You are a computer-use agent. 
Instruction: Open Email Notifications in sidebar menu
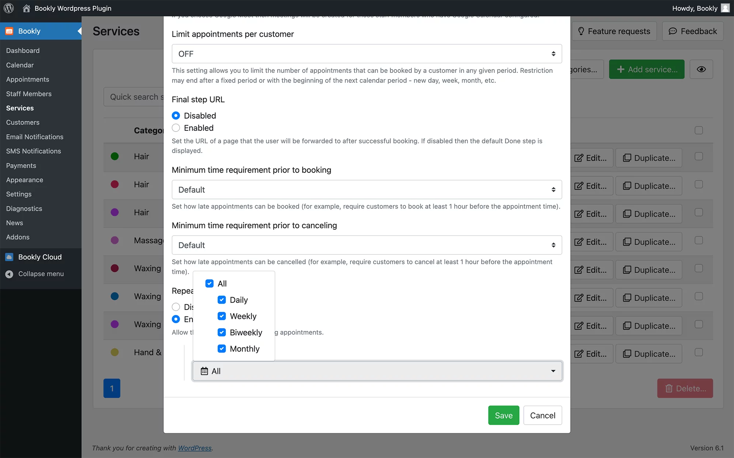34,137
